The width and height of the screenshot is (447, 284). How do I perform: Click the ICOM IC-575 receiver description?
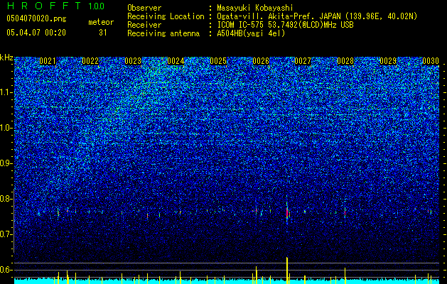click(285, 25)
